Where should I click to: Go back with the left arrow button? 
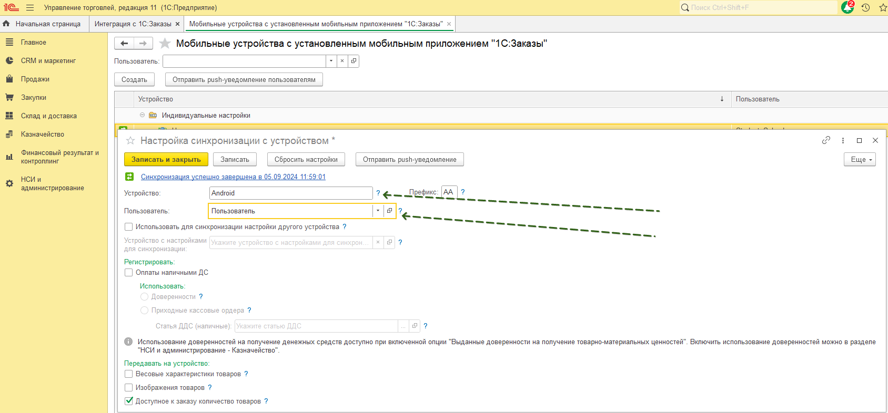[x=124, y=44]
